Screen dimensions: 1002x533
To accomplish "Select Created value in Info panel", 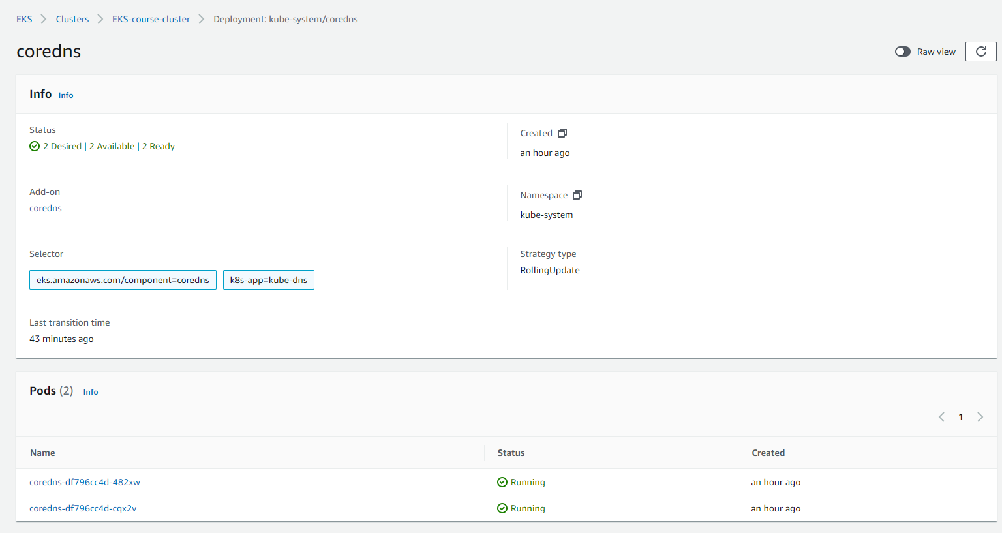I will tap(545, 153).
